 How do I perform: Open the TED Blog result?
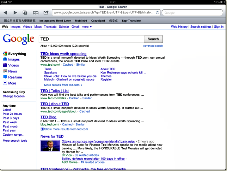tap(48, 117)
